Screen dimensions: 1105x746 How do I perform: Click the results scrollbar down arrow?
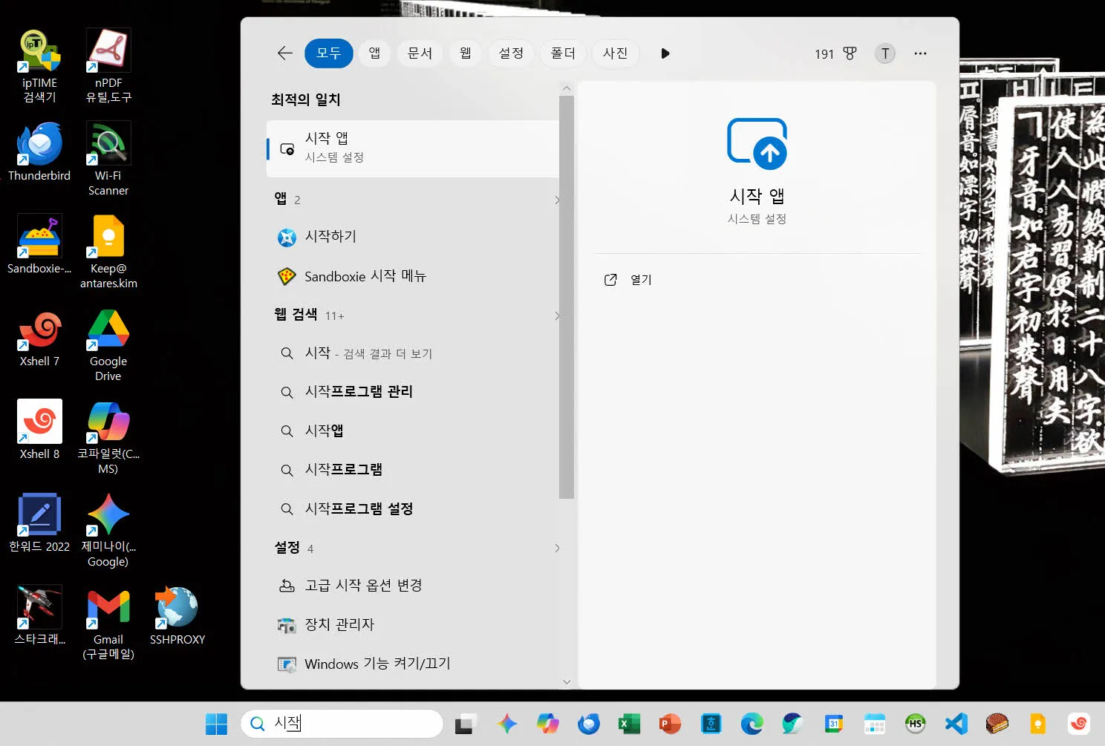[x=567, y=681]
